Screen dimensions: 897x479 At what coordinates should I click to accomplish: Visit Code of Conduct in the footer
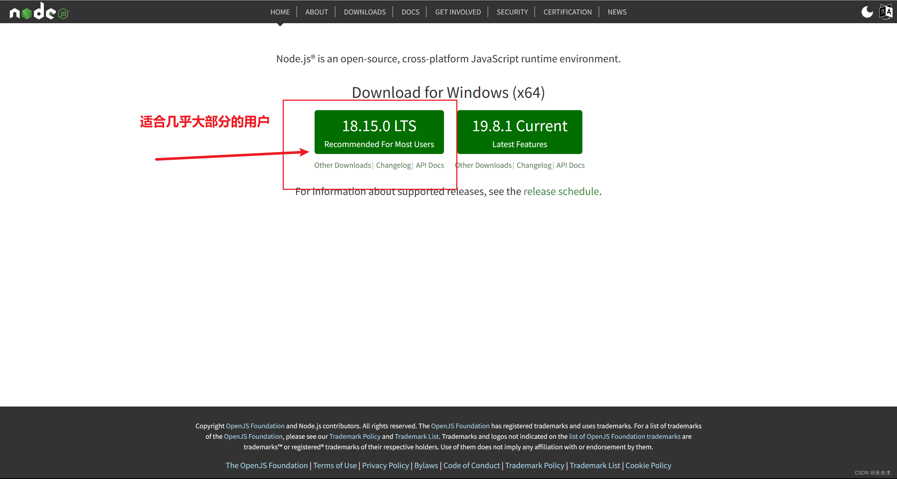point(471,465)
